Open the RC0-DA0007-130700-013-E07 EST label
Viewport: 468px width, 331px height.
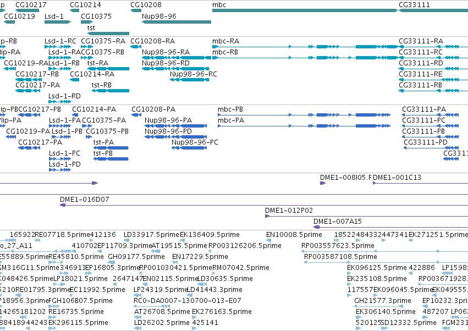(188, 301)
